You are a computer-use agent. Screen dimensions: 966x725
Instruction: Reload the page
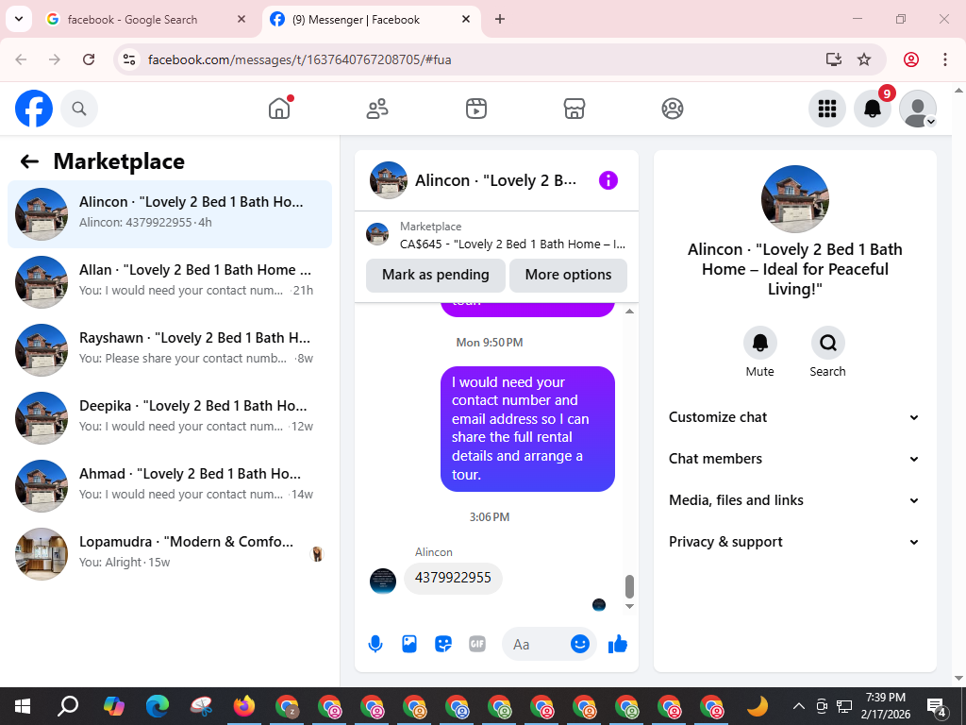pos(89,59)
